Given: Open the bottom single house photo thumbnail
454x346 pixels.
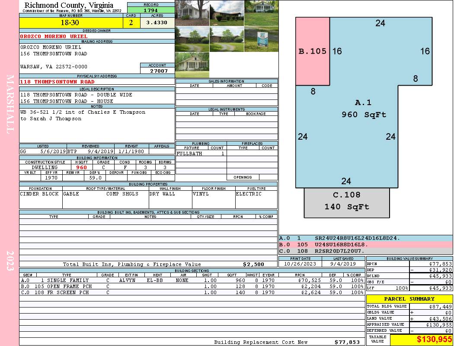Looking at the screenshot, I should click(x=192, y=65).
